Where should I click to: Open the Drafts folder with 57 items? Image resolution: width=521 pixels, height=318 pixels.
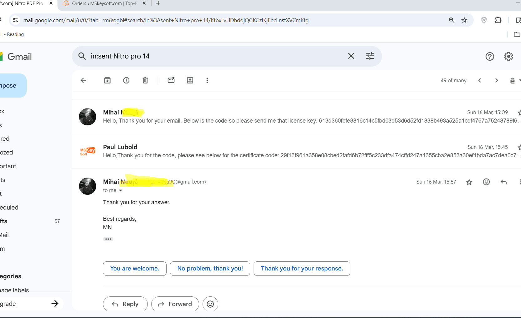pyautogui.click(x=4, y=221)
